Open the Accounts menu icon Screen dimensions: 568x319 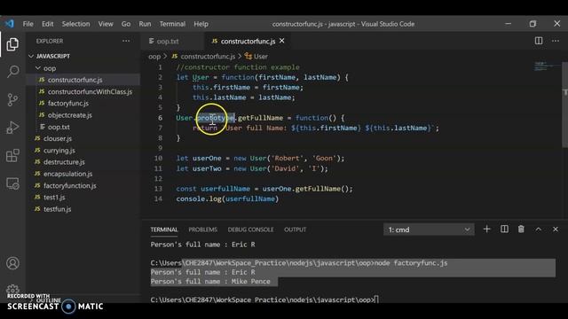coord(12,263)
